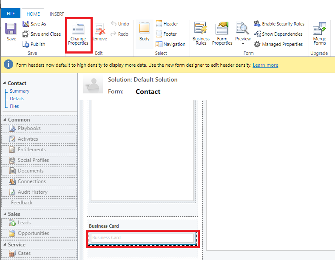335x260 pixels.
Task: Collapse the Sales navigation group
Action: pyautogui.click(x=5, y=214)
